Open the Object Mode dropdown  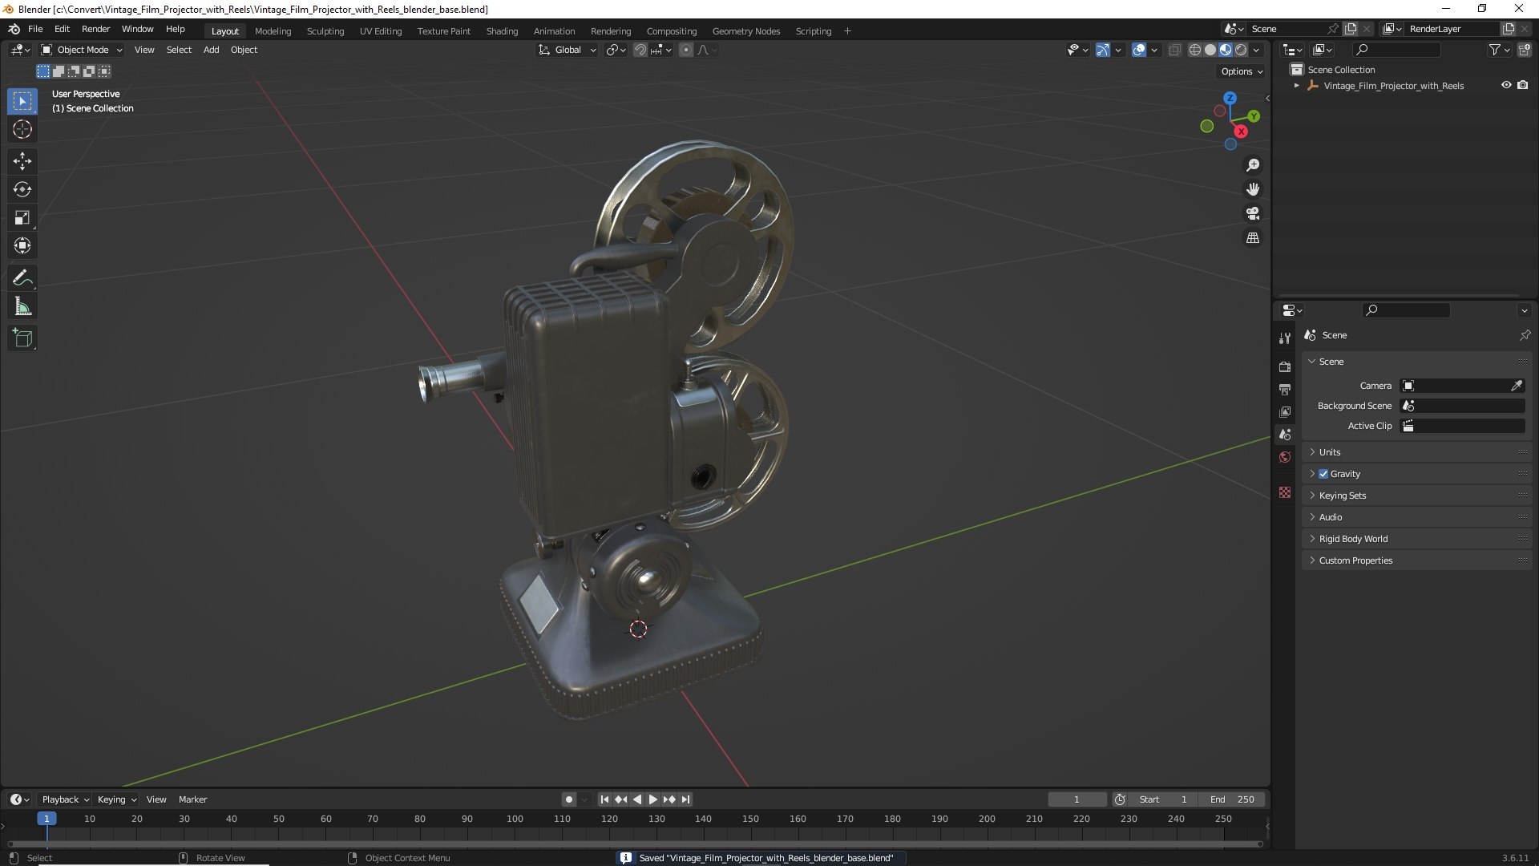[x=82, y=50]
